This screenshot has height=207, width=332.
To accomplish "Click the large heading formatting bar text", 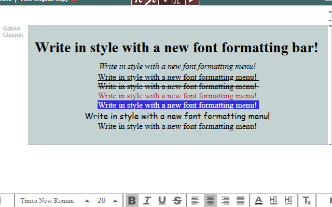I will tap(176, 48).
